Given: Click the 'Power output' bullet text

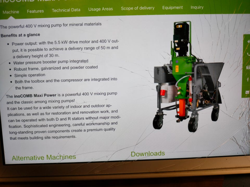Looking at the screenshot, I should pos(65,49).
